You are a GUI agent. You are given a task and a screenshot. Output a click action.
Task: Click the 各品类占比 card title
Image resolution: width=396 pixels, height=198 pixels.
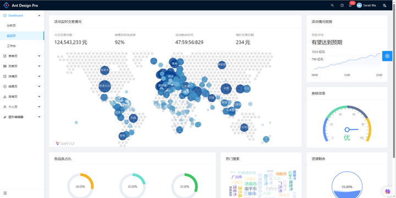[x=63, y=159]
